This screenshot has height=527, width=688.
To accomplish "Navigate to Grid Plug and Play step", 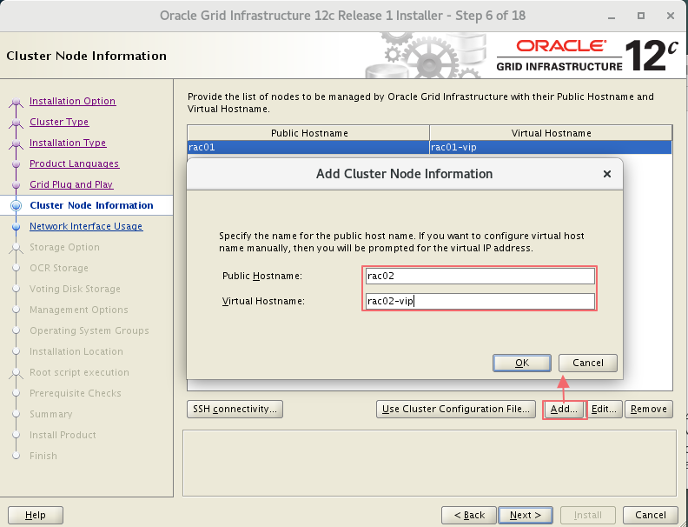I will [x=71, y=184].
